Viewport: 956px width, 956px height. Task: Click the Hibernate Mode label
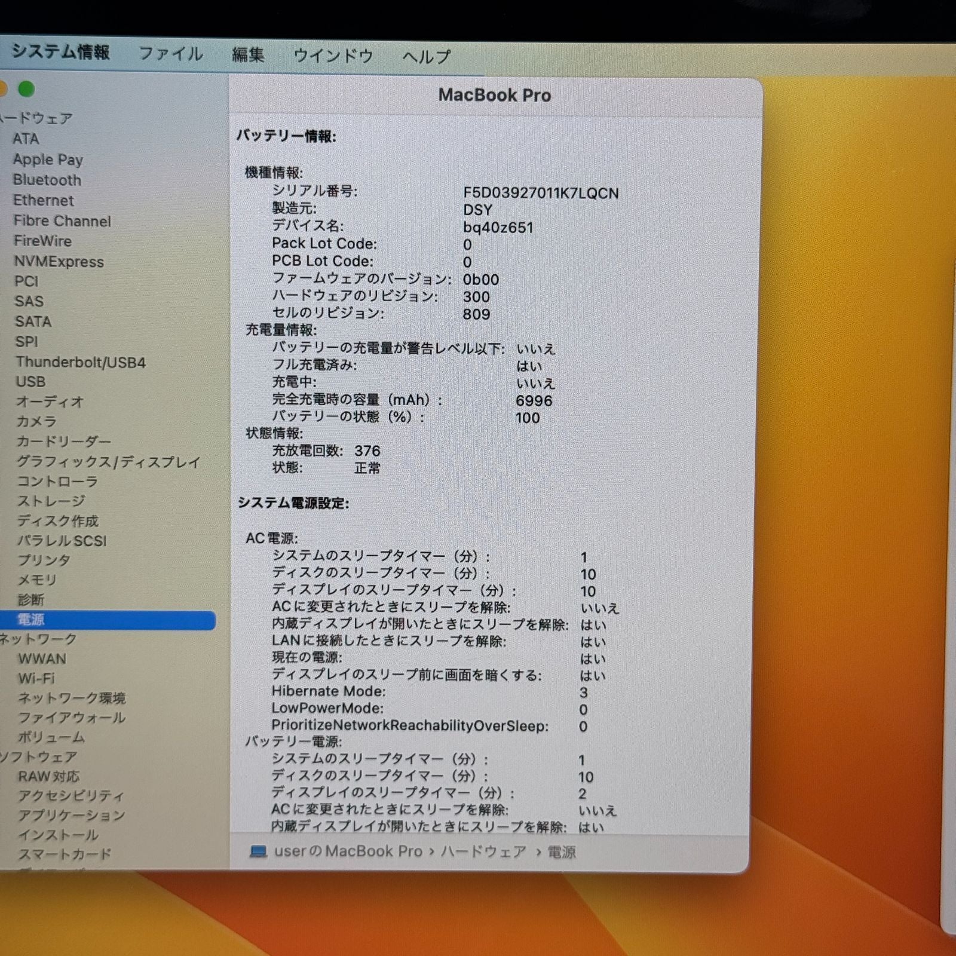click(329, 691)
